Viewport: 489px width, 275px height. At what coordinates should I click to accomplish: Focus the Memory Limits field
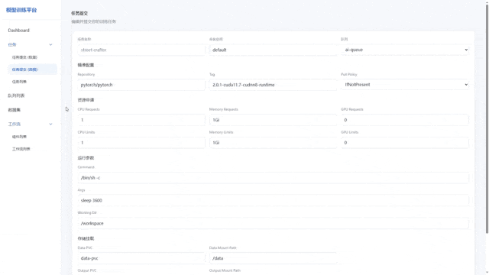click(x=273, y=143)
